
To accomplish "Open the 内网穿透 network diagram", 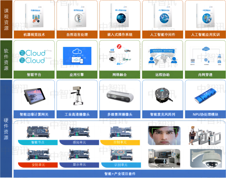I will [x=206, y=56].
